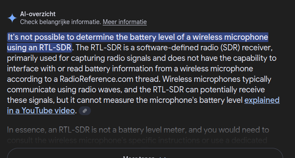Click the 'Meer informatie' link
Screen dimensions: 295x158
point(125,22)
